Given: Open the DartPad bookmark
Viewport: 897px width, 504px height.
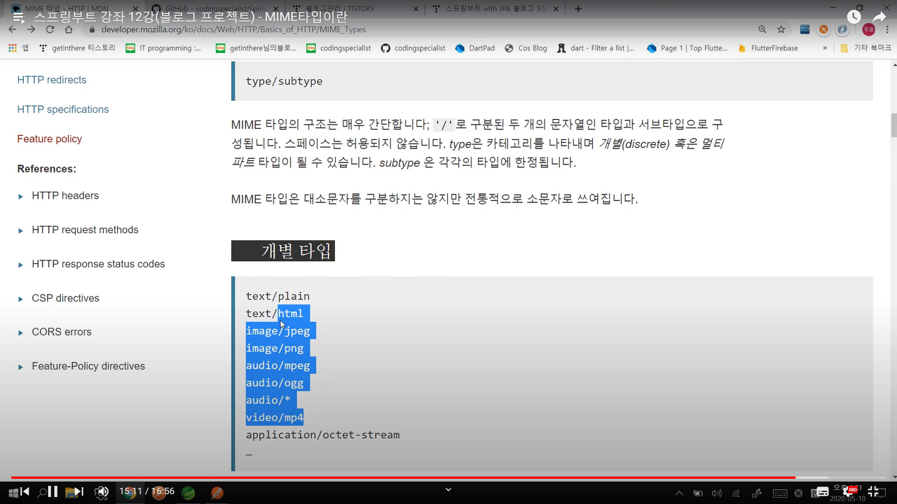Looking at the screenshot, I should pyautogui.click(x=475, y=48).
